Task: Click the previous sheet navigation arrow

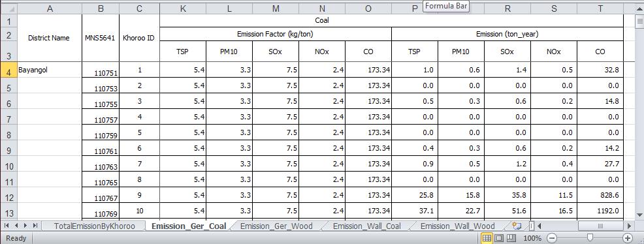Action: pyautogui.click(x=16, y=226)
